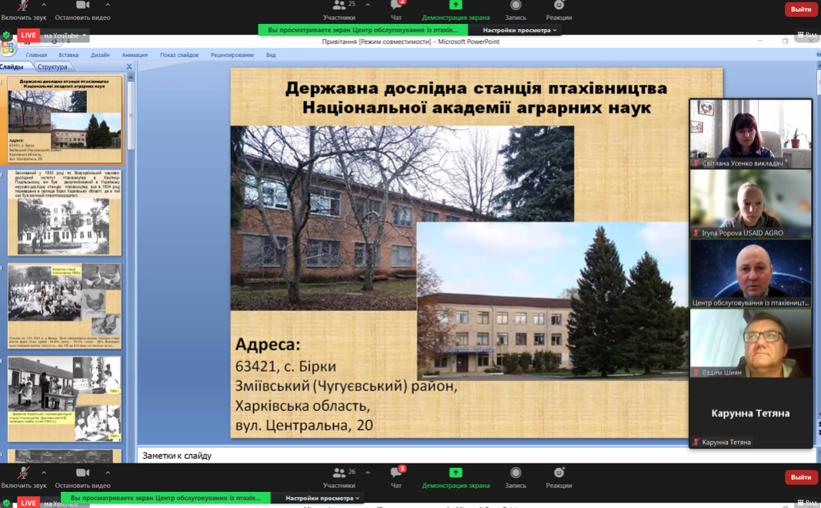Open Participants from the lower Zoom toolbar
821x508 pixels.
[339, 477]
